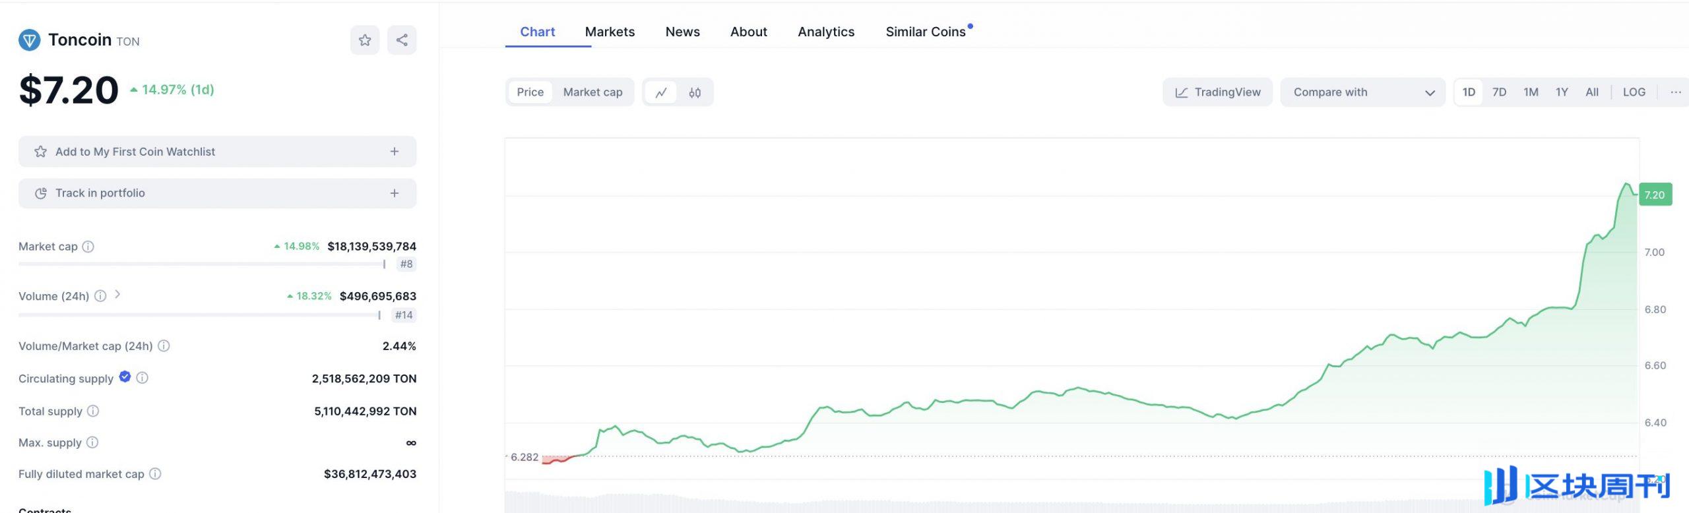The height and width of the screenshot is (513, 1689).
Task: Switch to line chart view icon
Action: (x=661, y=92)
